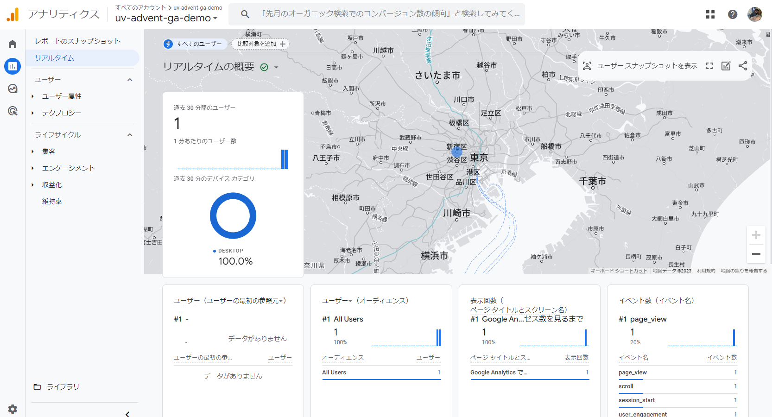Click the ページ タイトルとス... column header
The width and height of the screenshot is (772, 417).
(500, 358)
